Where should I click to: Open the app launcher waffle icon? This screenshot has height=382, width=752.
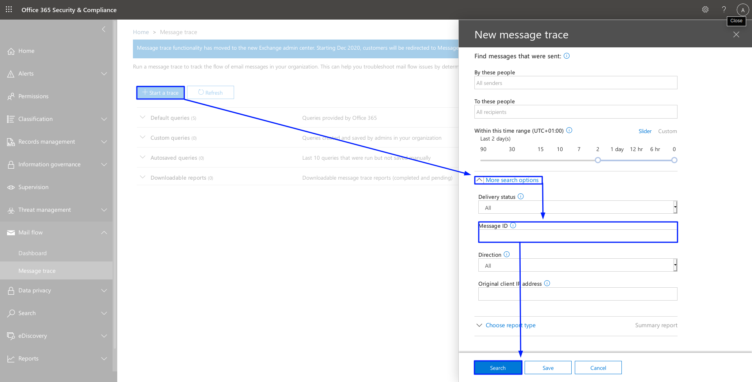click(x=9, y=9)
